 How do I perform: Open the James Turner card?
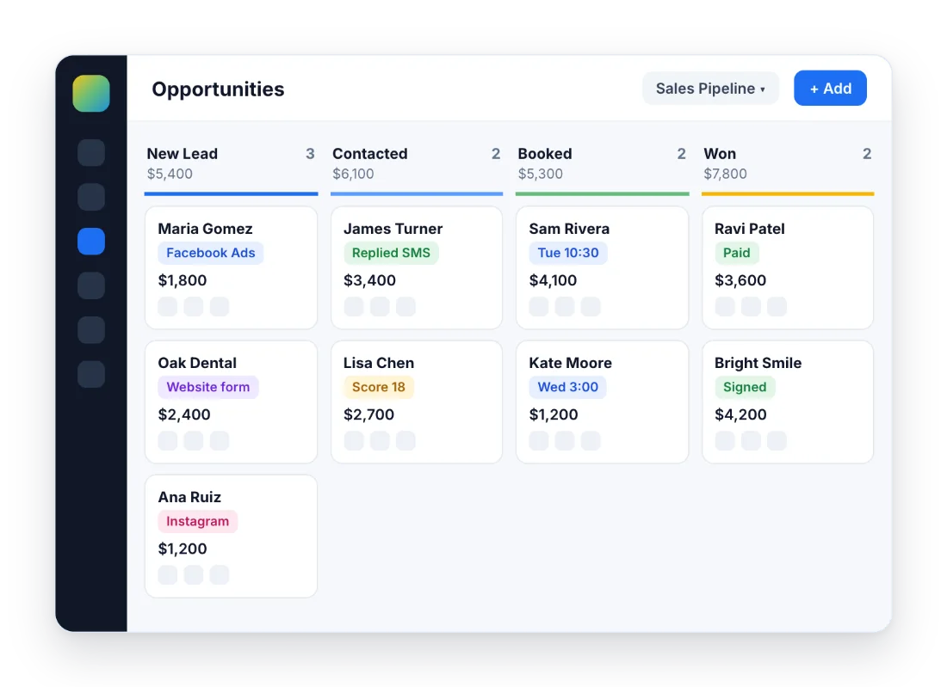(417, 267)
